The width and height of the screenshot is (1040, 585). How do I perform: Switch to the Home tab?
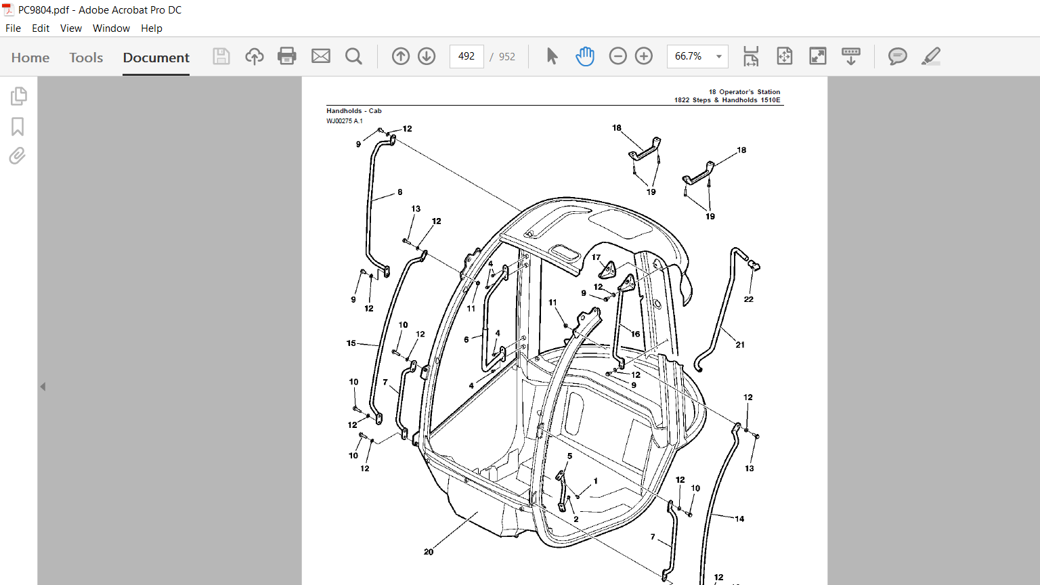pyautogui.click(x=30, y=58)
